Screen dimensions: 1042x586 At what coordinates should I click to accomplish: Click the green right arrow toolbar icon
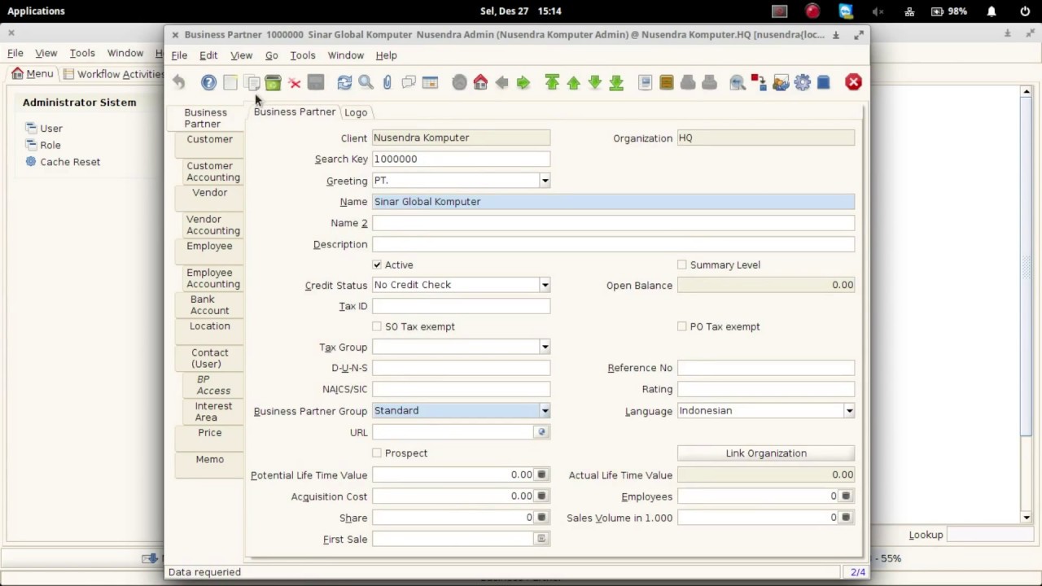click(x=523, y=82)
